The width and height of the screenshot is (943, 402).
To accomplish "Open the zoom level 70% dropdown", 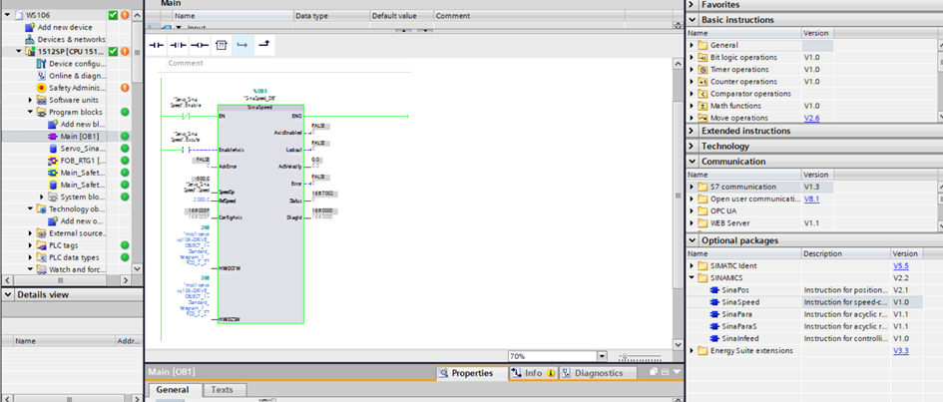I will 602,356.
